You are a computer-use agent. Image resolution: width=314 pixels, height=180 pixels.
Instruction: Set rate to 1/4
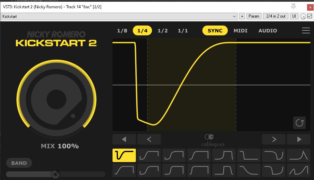point(142,31)
